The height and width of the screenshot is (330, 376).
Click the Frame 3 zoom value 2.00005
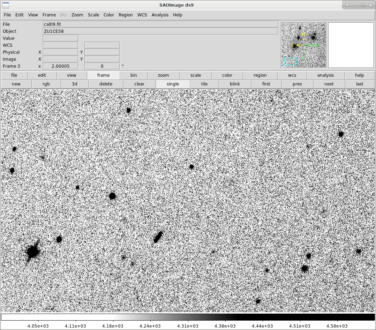(x=61, y=66)
